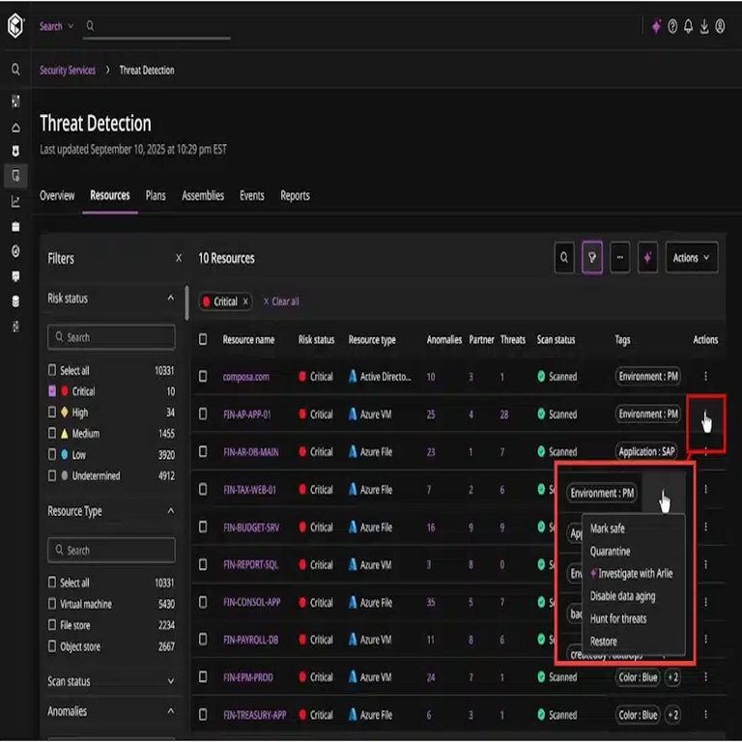Open the three-dot menu for composa.com row
Image resolution: width=742 pixels, height=742 pixels.
coord(705,377)
